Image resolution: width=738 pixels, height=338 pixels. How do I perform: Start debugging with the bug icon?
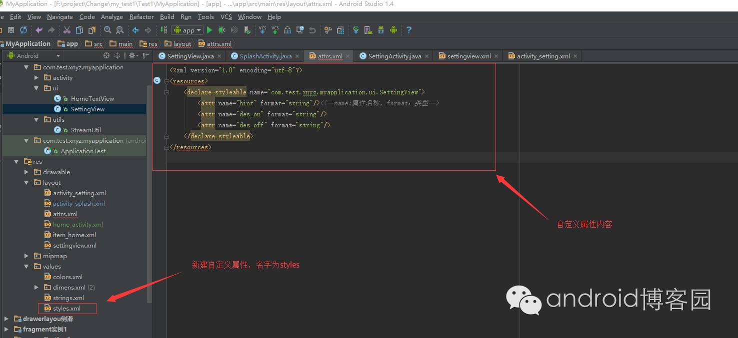[x=221, y=30]
